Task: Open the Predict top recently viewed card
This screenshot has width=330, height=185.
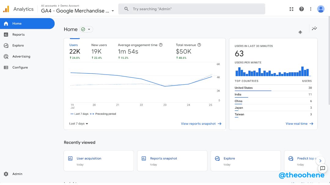Action: coord(301,161)
